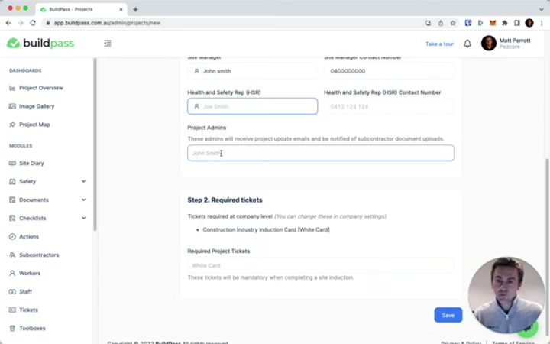
Task: Open the Required Project Tickets dropdown
Action: click(321, 265)
